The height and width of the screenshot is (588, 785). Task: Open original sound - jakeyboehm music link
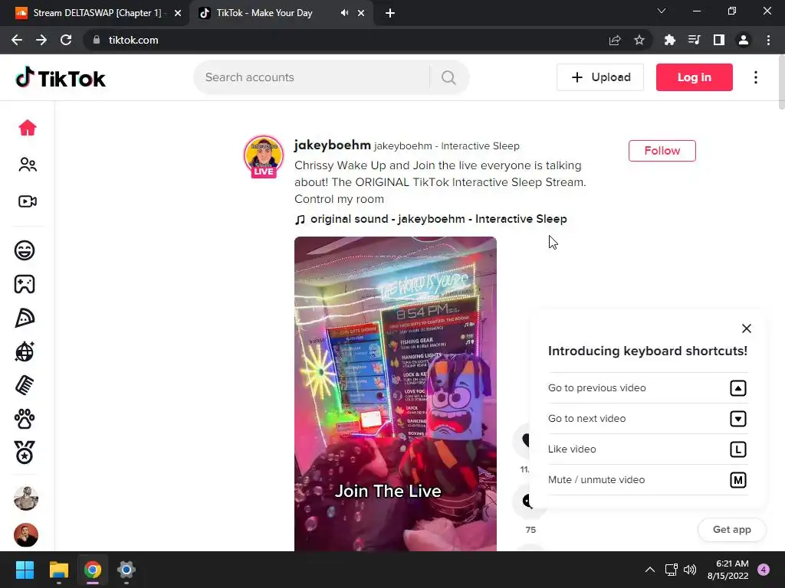(431, 219)
